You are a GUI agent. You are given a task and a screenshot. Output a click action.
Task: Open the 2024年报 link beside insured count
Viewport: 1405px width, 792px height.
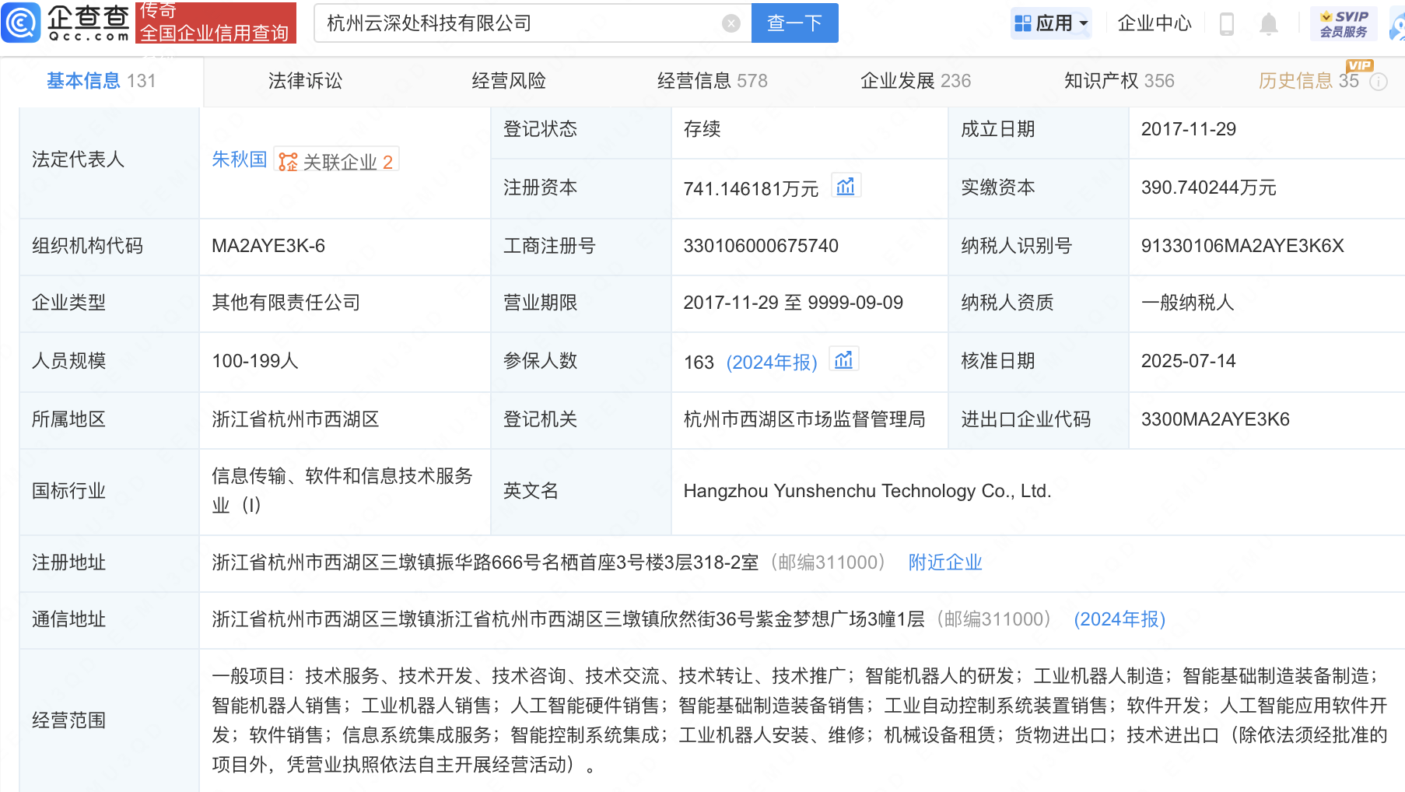click(772, 363)
